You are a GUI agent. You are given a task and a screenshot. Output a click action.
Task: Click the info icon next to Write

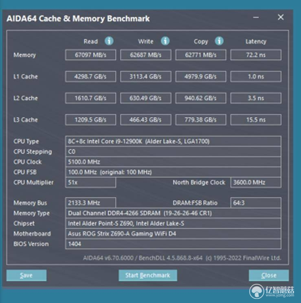click(x=165, y=41)
